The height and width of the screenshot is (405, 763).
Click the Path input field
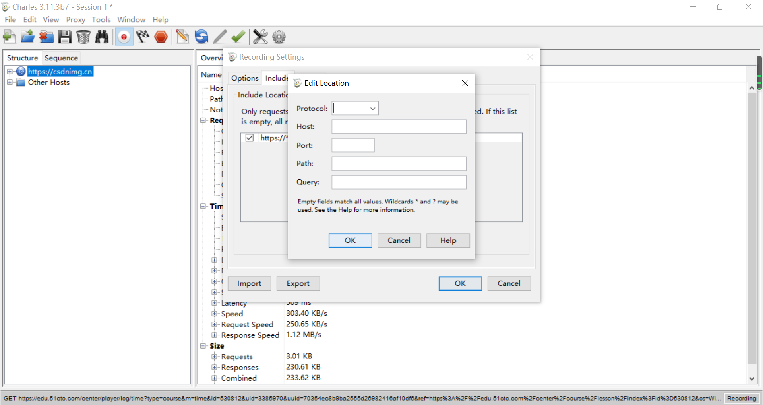[x=399, y=163]
